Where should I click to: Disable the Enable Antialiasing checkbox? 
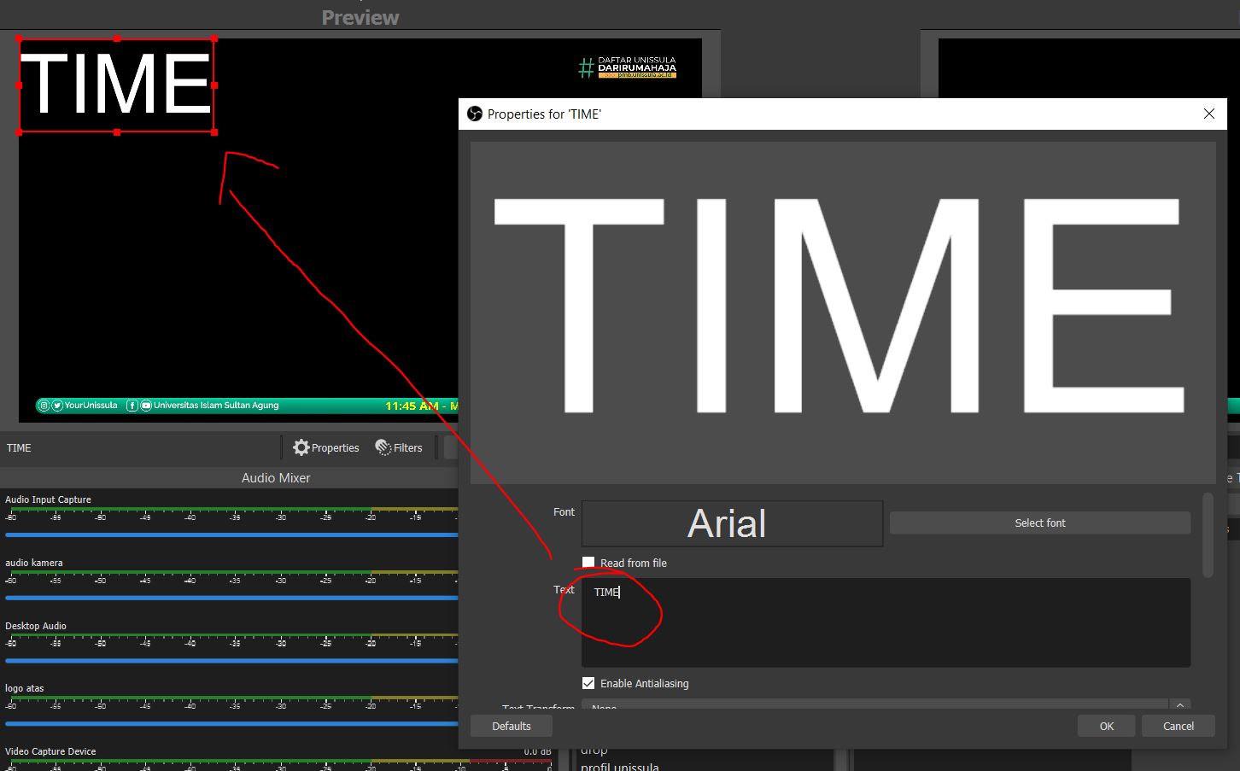pos(588,682)
